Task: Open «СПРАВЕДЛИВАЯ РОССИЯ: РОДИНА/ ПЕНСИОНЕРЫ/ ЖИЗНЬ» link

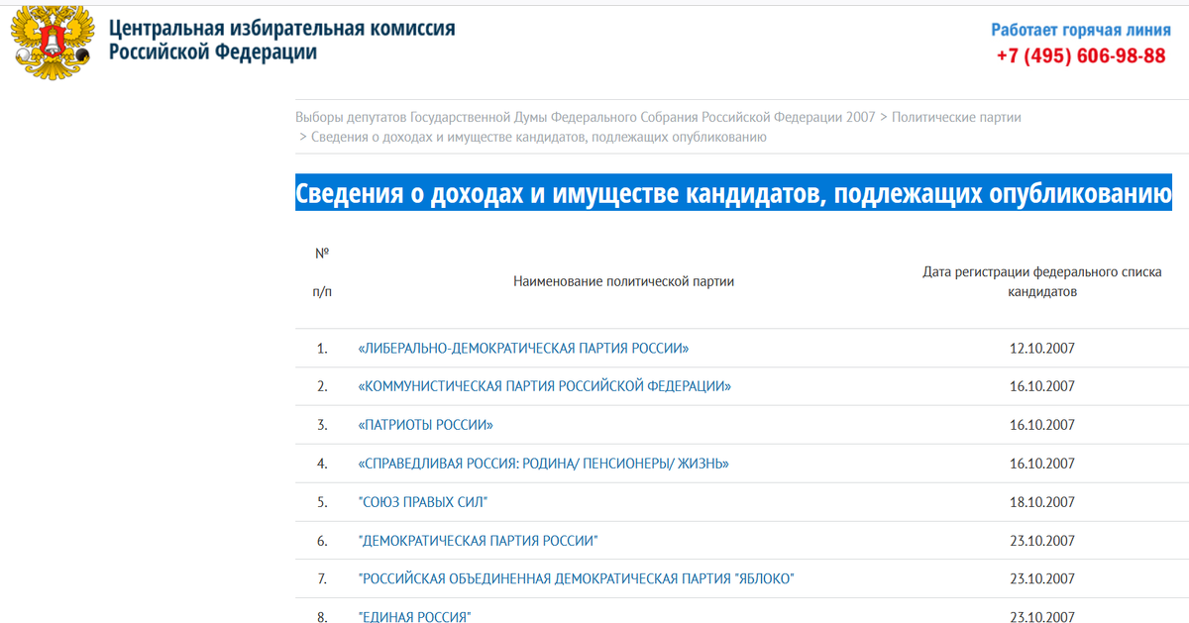Action: pyautogui.click(x=543, y=464)
